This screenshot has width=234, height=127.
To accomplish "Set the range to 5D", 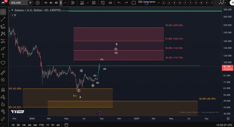I will [18, 125].
